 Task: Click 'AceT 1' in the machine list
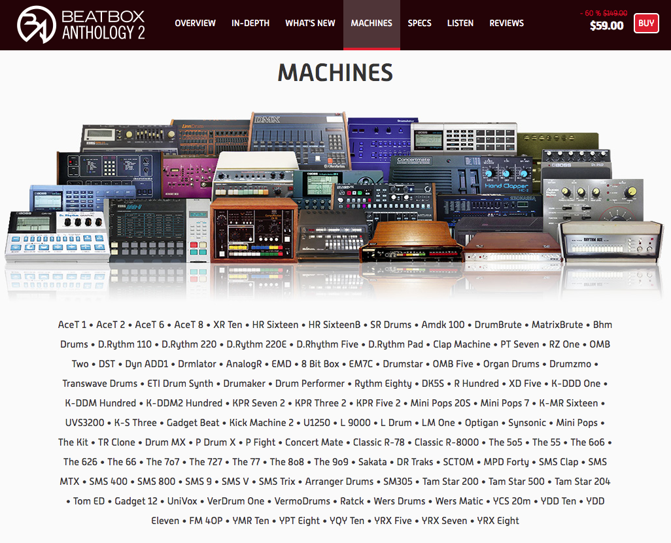[72, 325]
